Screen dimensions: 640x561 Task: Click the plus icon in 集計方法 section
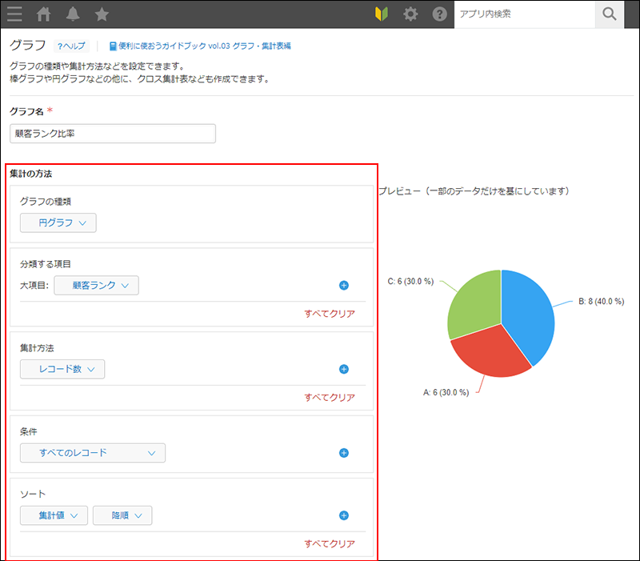point(344,369)
